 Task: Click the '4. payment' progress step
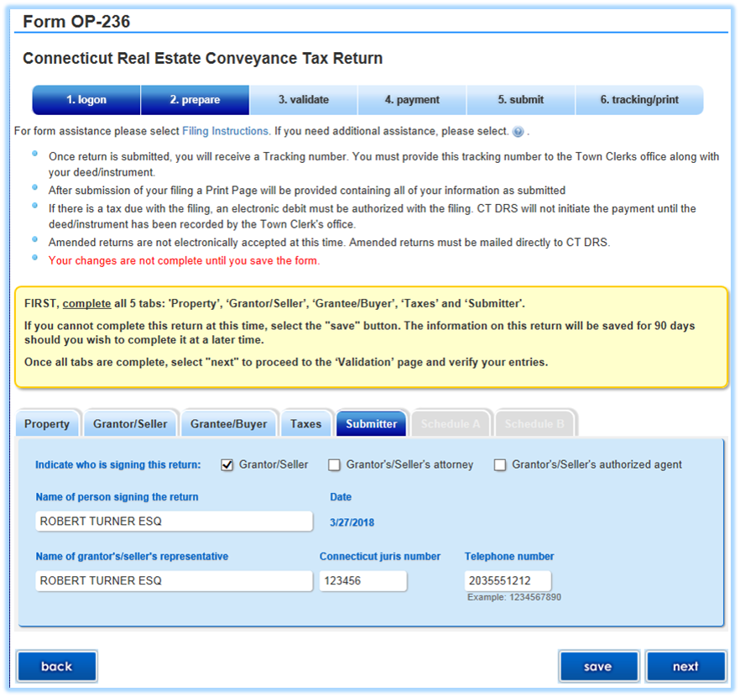(x=412, y=100)
